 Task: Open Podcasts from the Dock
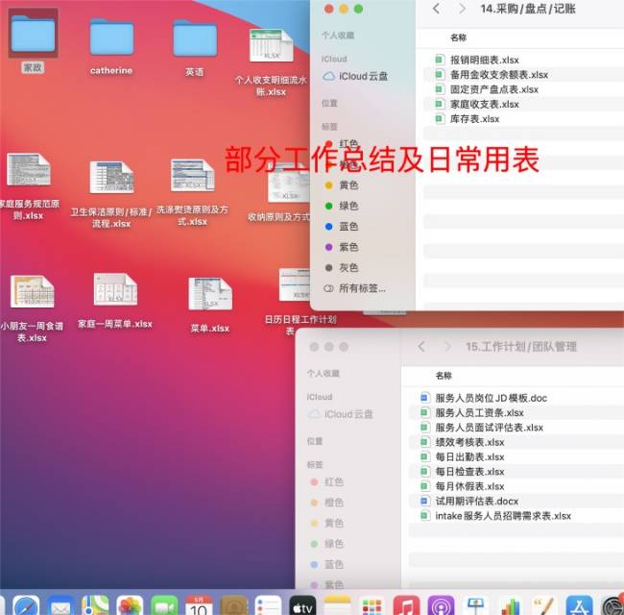[441, 605]
